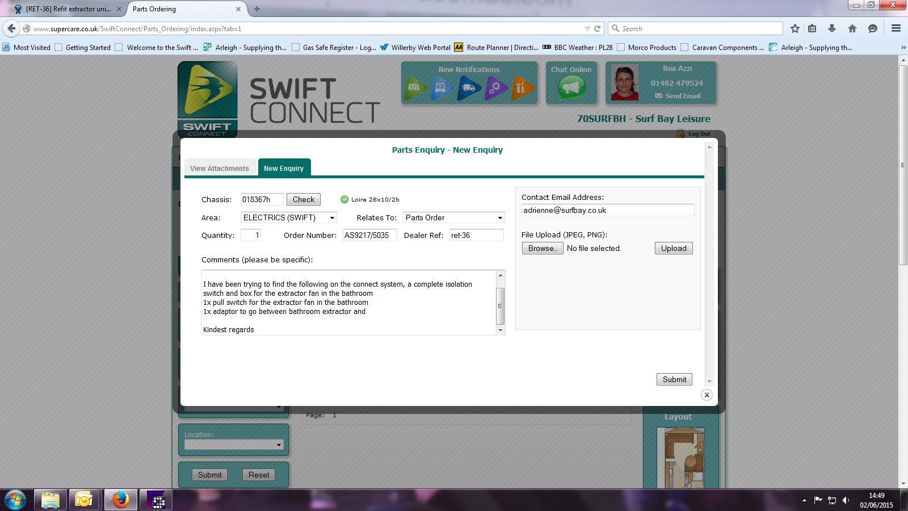Open the Firefox hamburger menu
The width and height of the screenshot is (908, 511).
[x=896, y=28]
